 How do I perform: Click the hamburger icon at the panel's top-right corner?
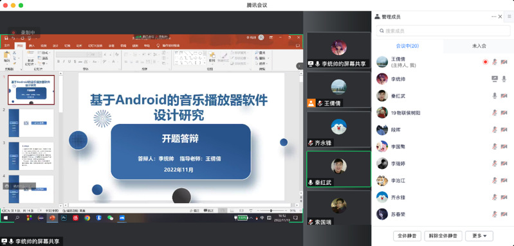pos(509,16)
